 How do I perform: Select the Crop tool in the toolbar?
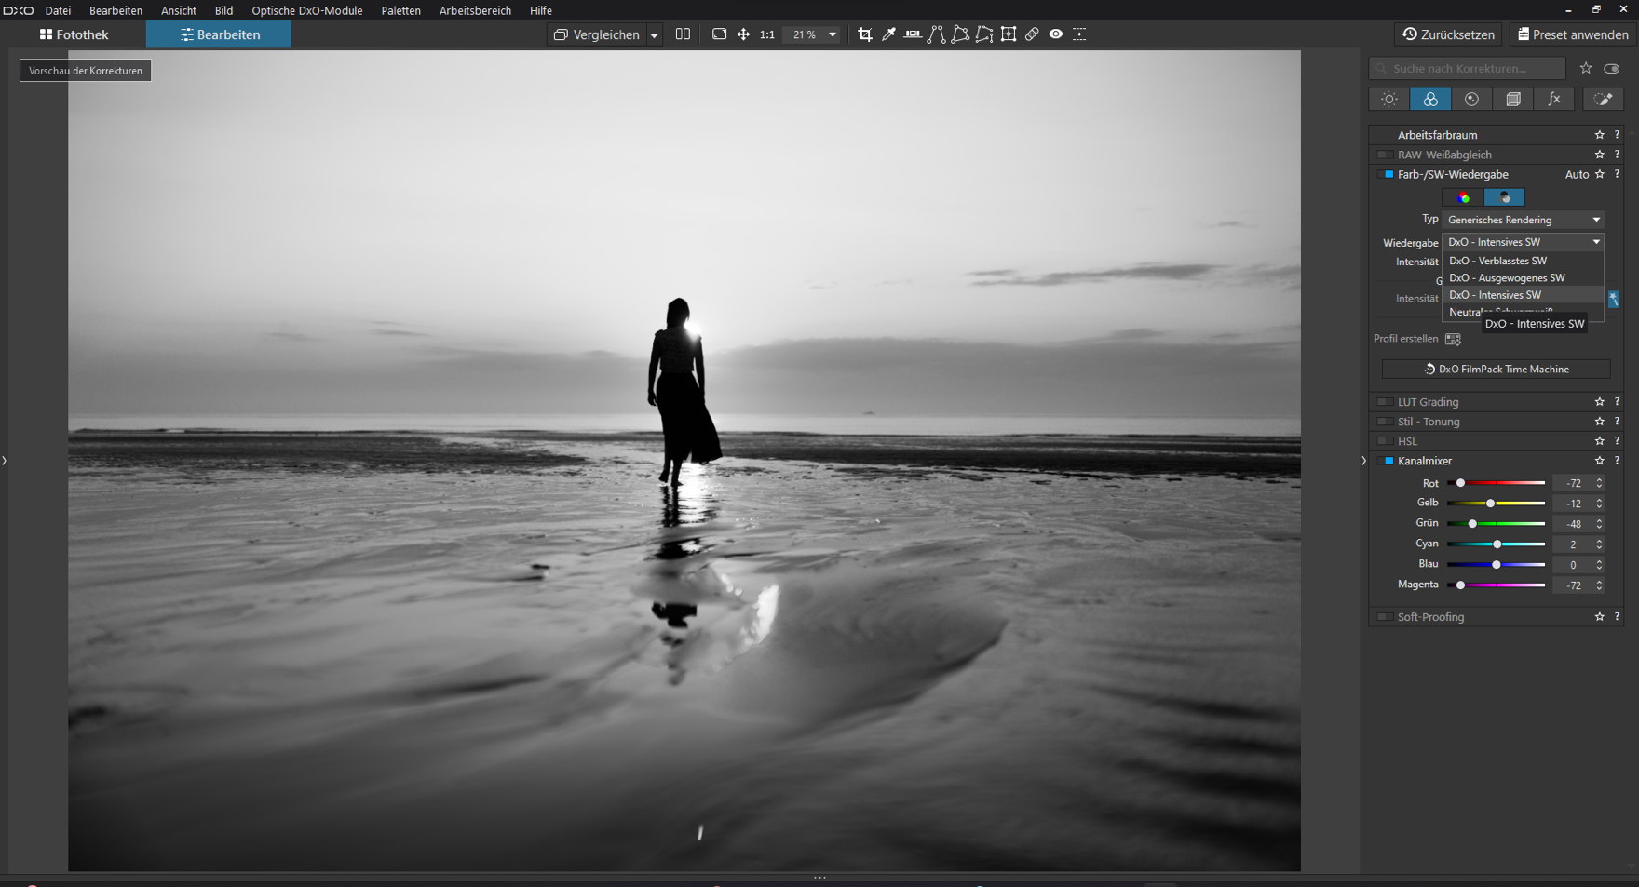[x=865, y=34]
